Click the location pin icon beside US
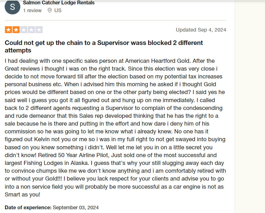The image size is (265, 213). [x=49, y=10]
